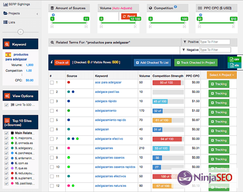Sort by Competition Strength column header

coord(168,76)
